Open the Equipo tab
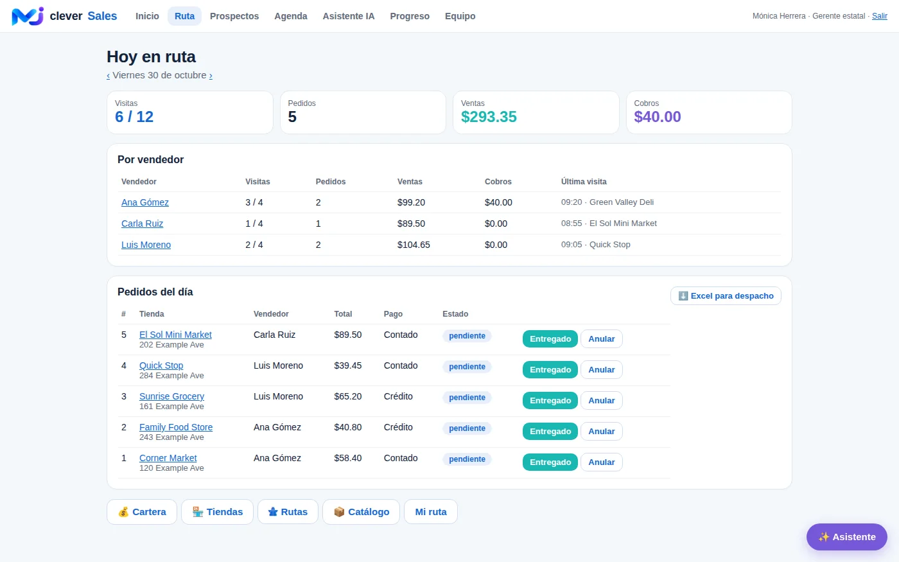899x562 pixels. click(460, 16)
